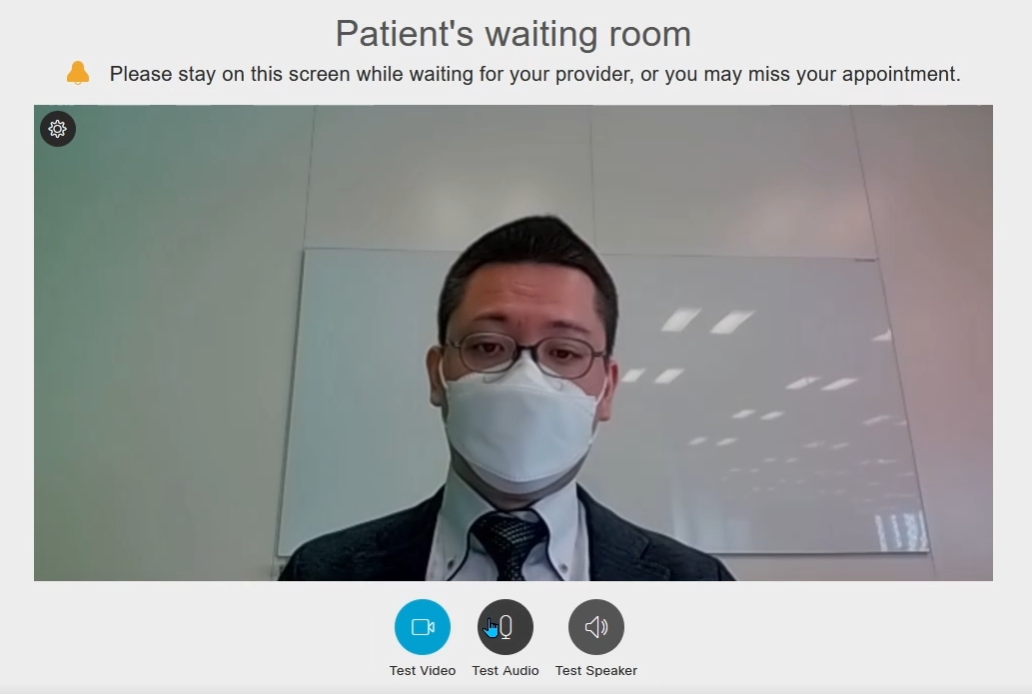
Task: Click the orange notification bell icon
Action: (x=78, y=73)
